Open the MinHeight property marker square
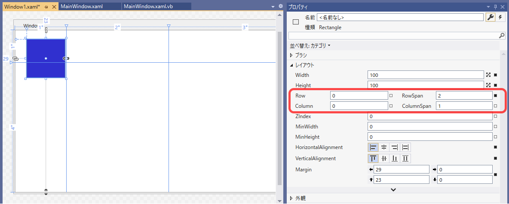This screenshot has height=204, width=509. [496, 137]
